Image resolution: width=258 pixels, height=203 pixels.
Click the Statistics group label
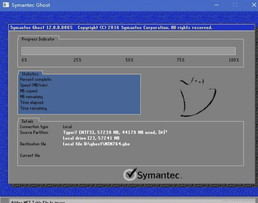(x=30, y=74)
